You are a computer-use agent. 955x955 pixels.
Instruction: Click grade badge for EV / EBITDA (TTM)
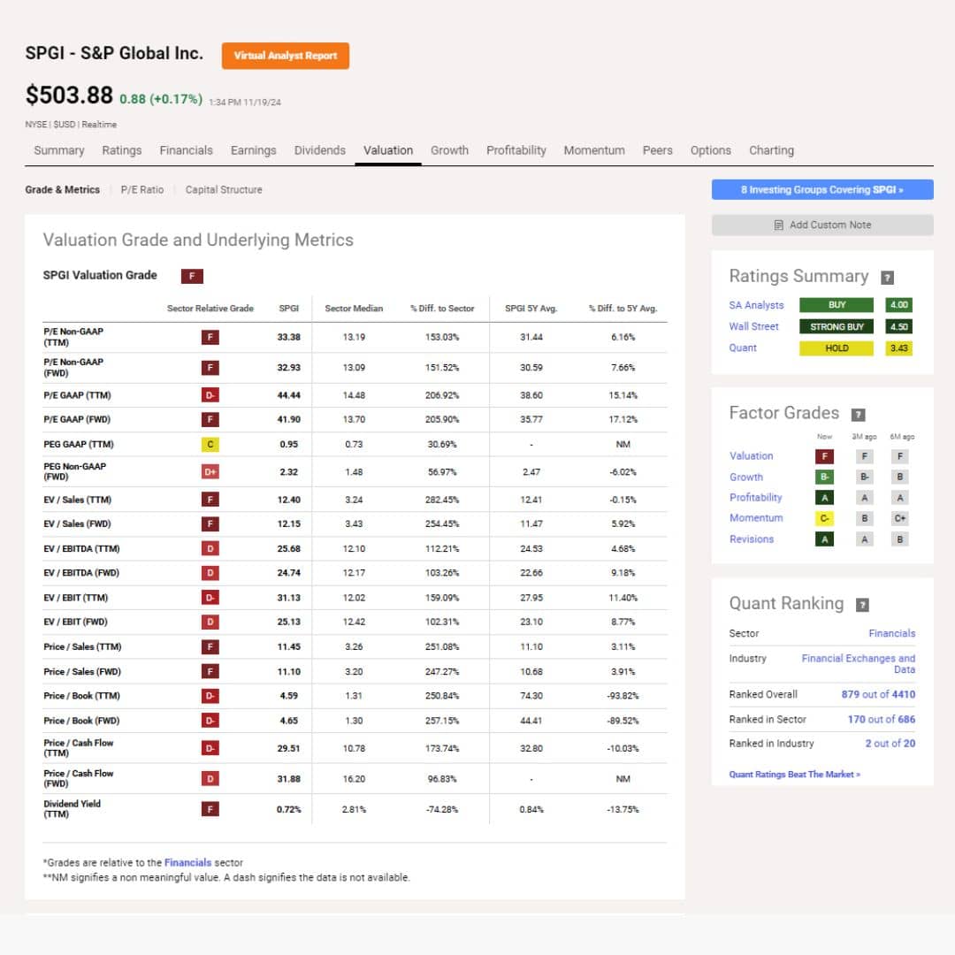pyautogui.click(x=210, y=549)
